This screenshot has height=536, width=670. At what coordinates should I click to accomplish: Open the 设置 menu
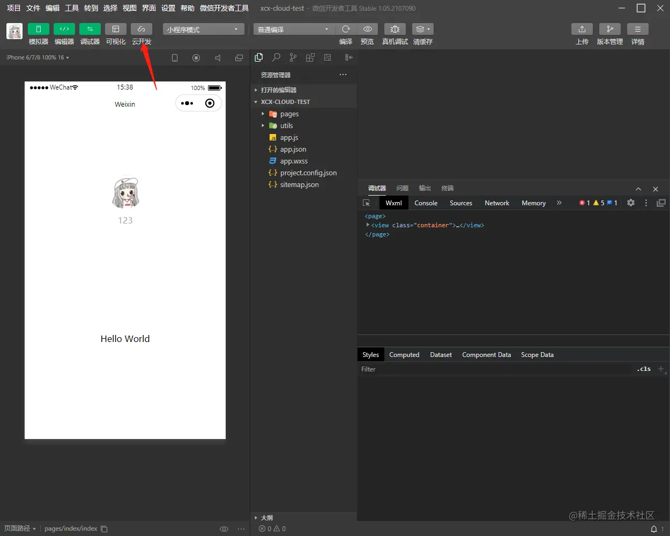[x=168, y=8]
